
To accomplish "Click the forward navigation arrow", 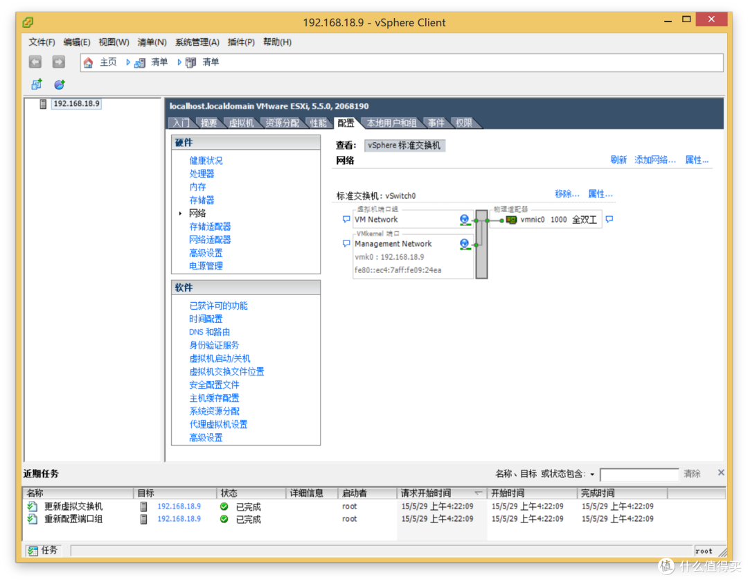I will (58, 62).
